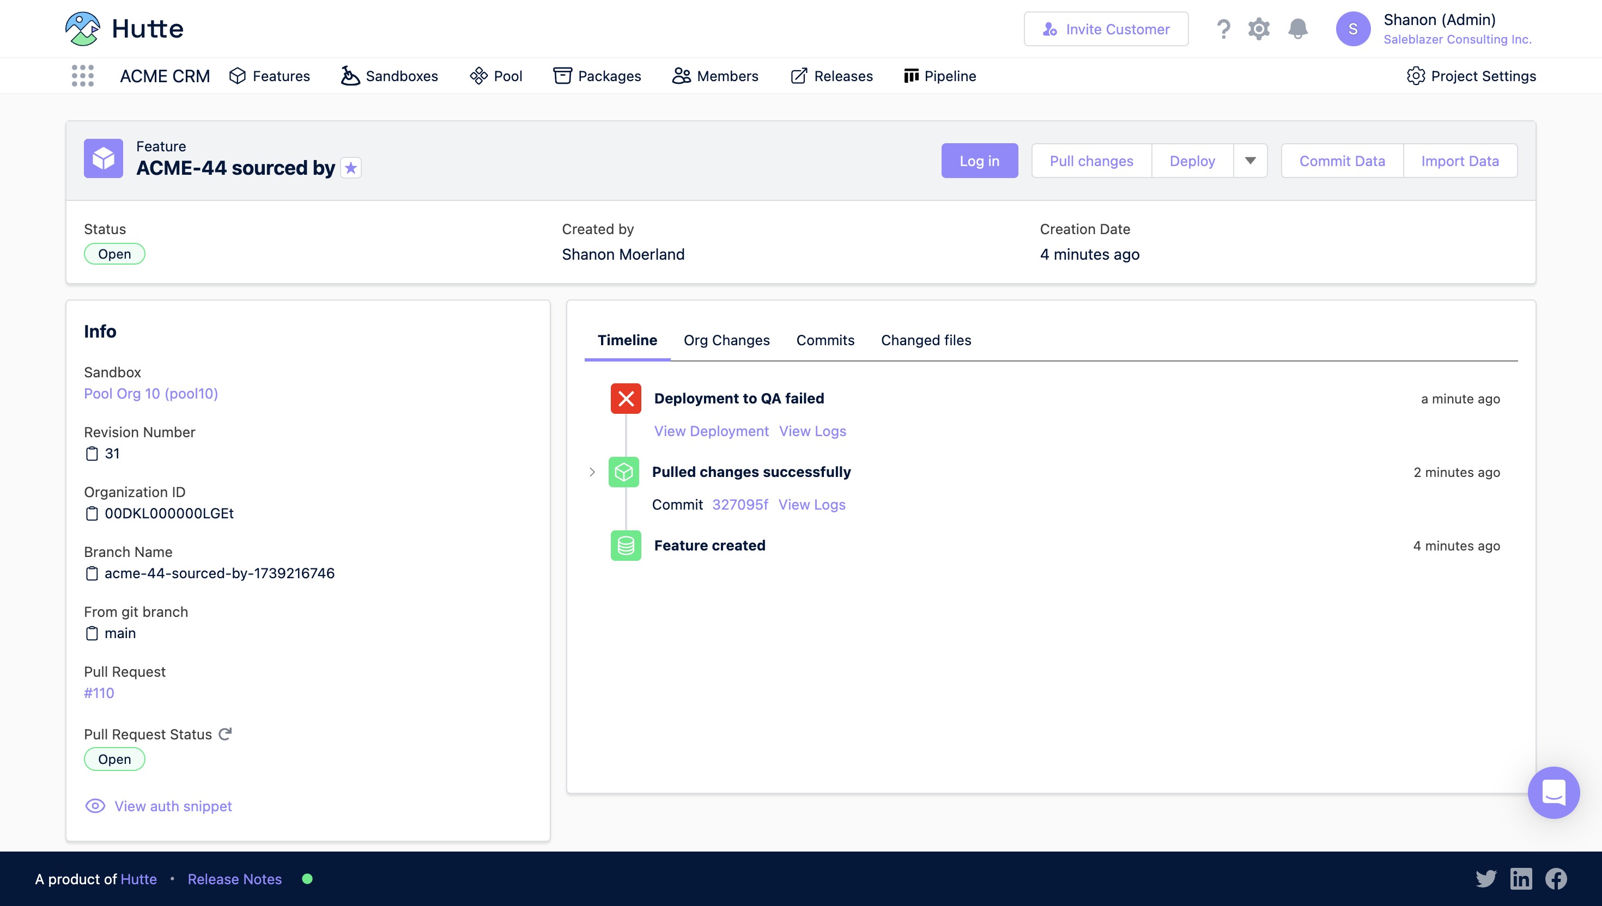This screenshot has width=1602, height=906.
Task: Copy the Organization ID clipboard icon
Action: 92,513
